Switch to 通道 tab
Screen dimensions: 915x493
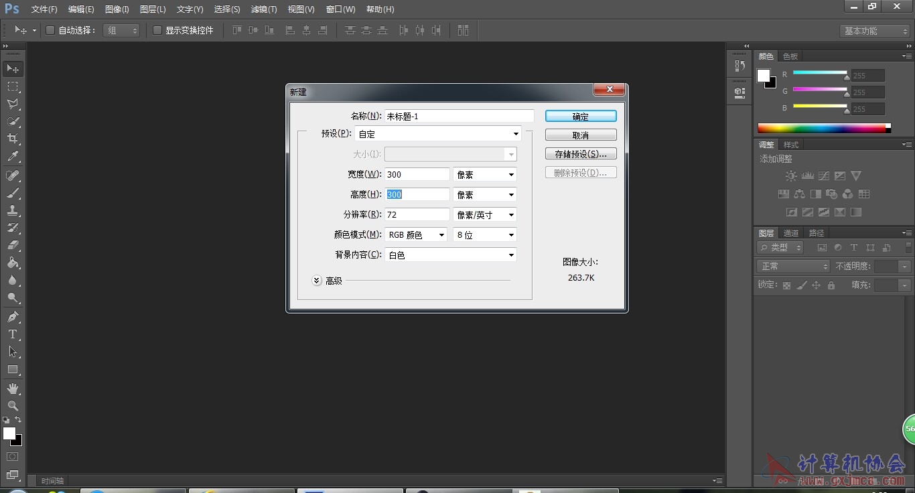(x=791, y=233)
